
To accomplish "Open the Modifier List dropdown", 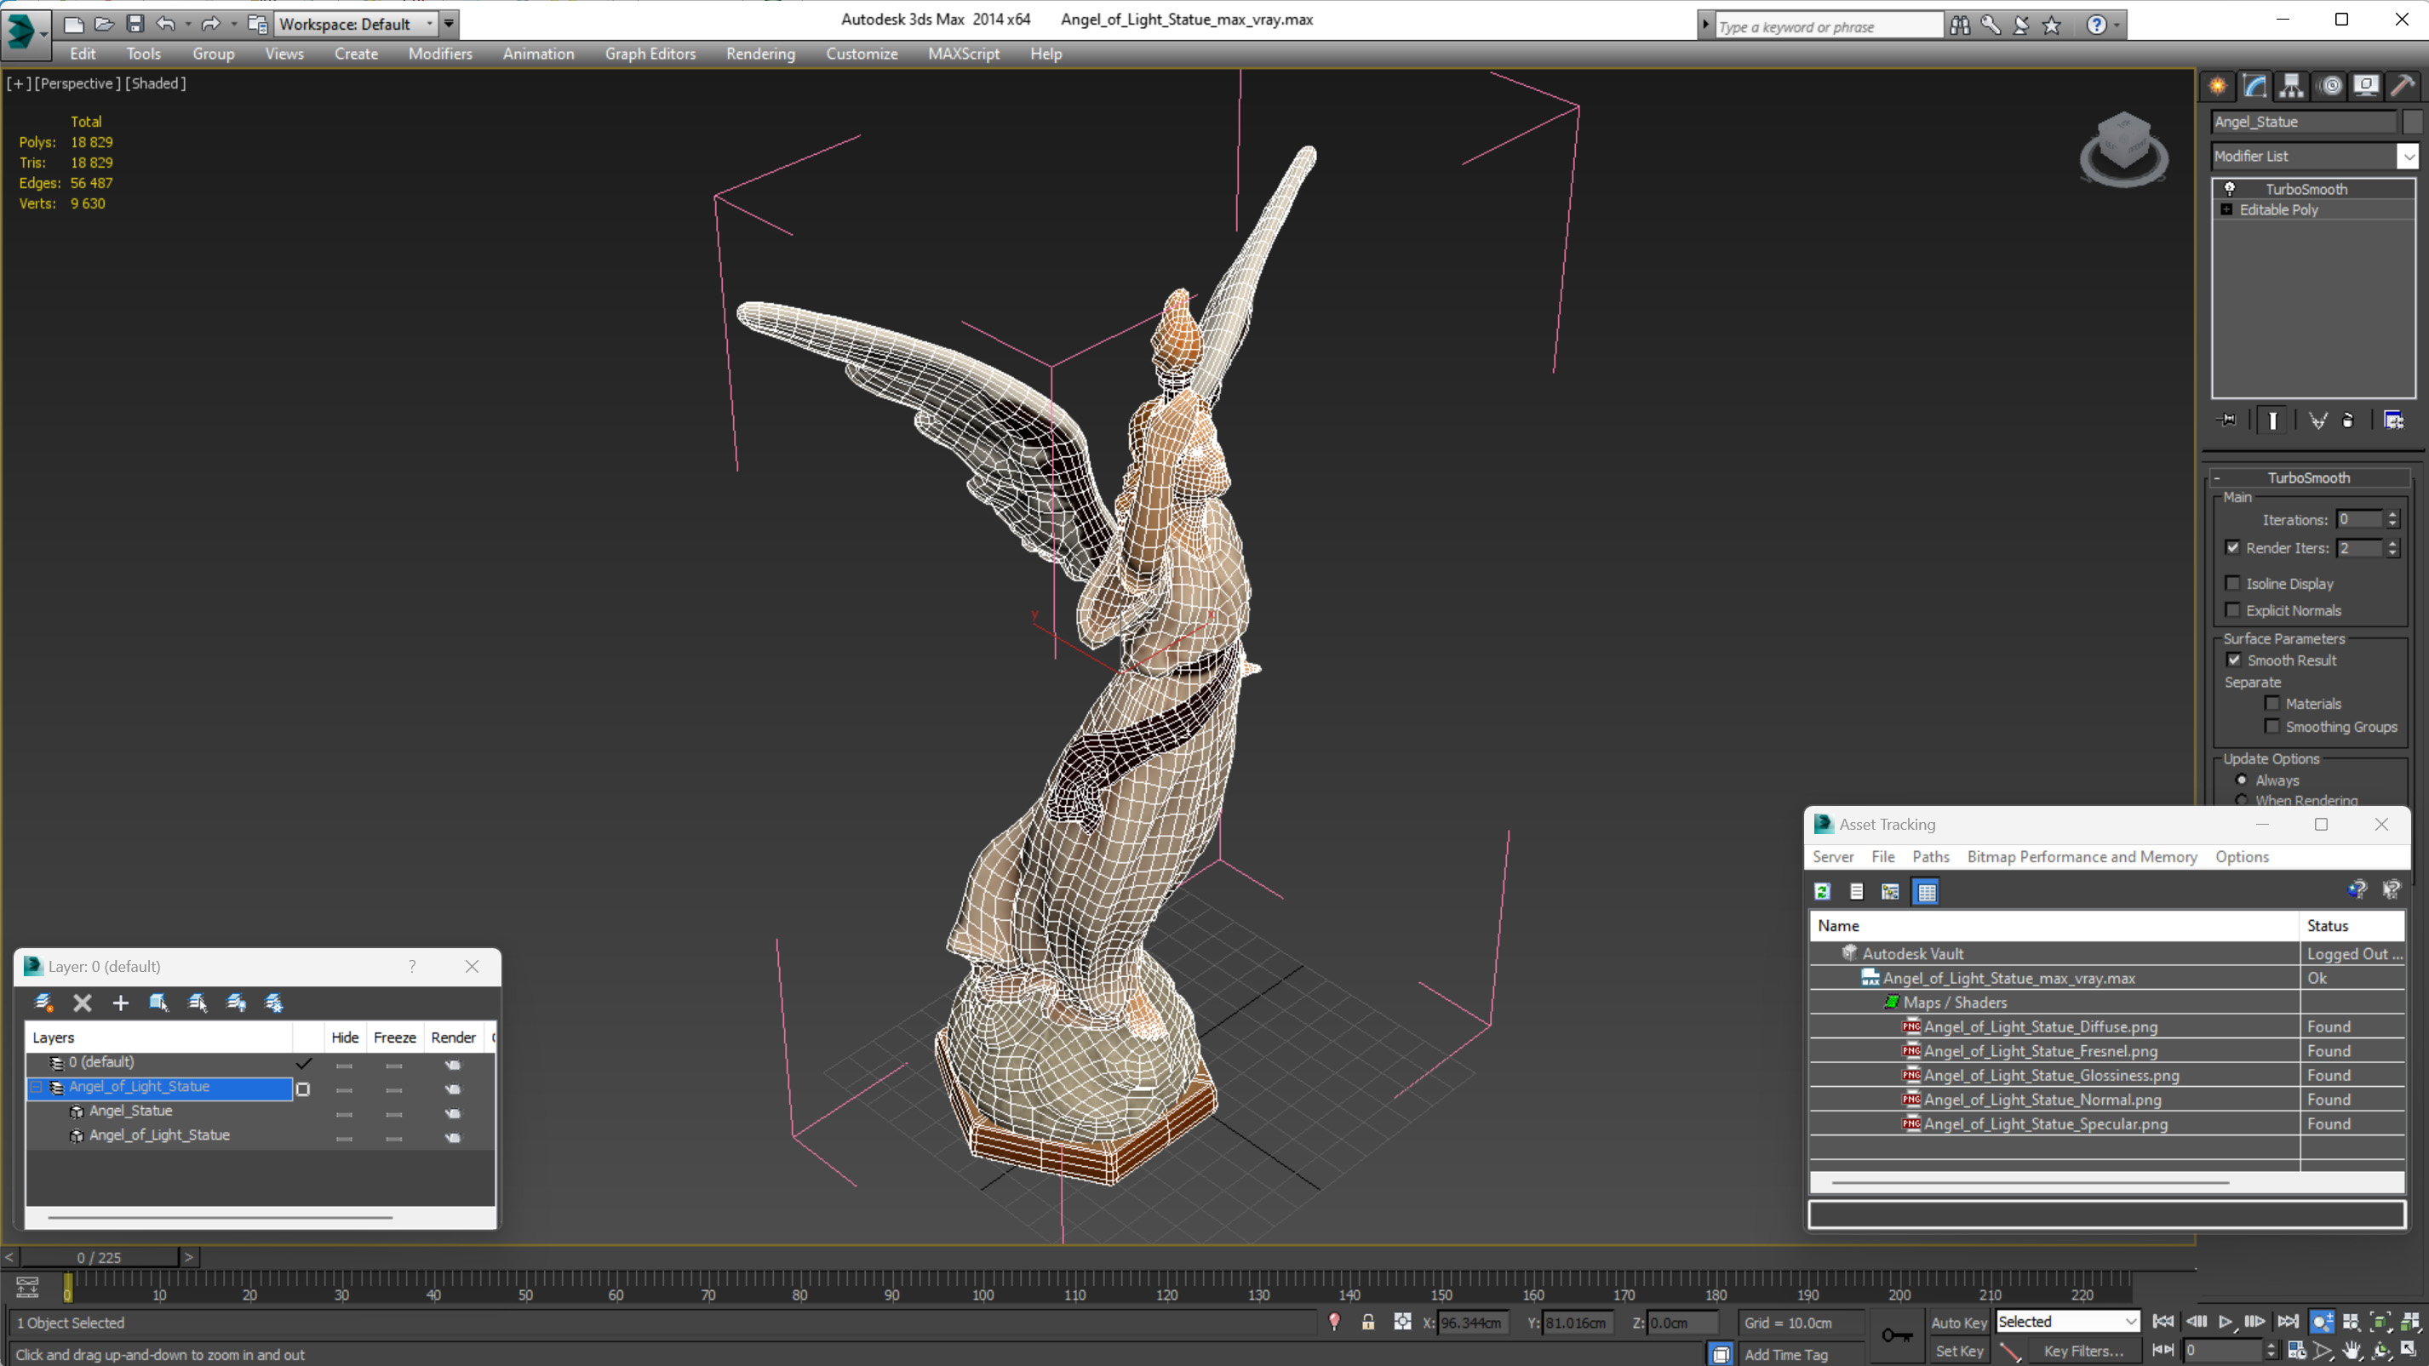I will [x=2408, y=157].
